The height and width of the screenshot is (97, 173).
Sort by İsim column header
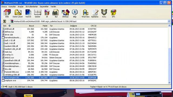11,26
